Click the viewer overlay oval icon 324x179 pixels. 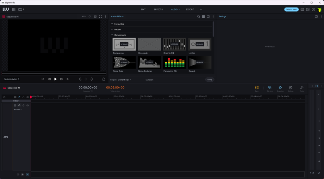pos(90,16)
